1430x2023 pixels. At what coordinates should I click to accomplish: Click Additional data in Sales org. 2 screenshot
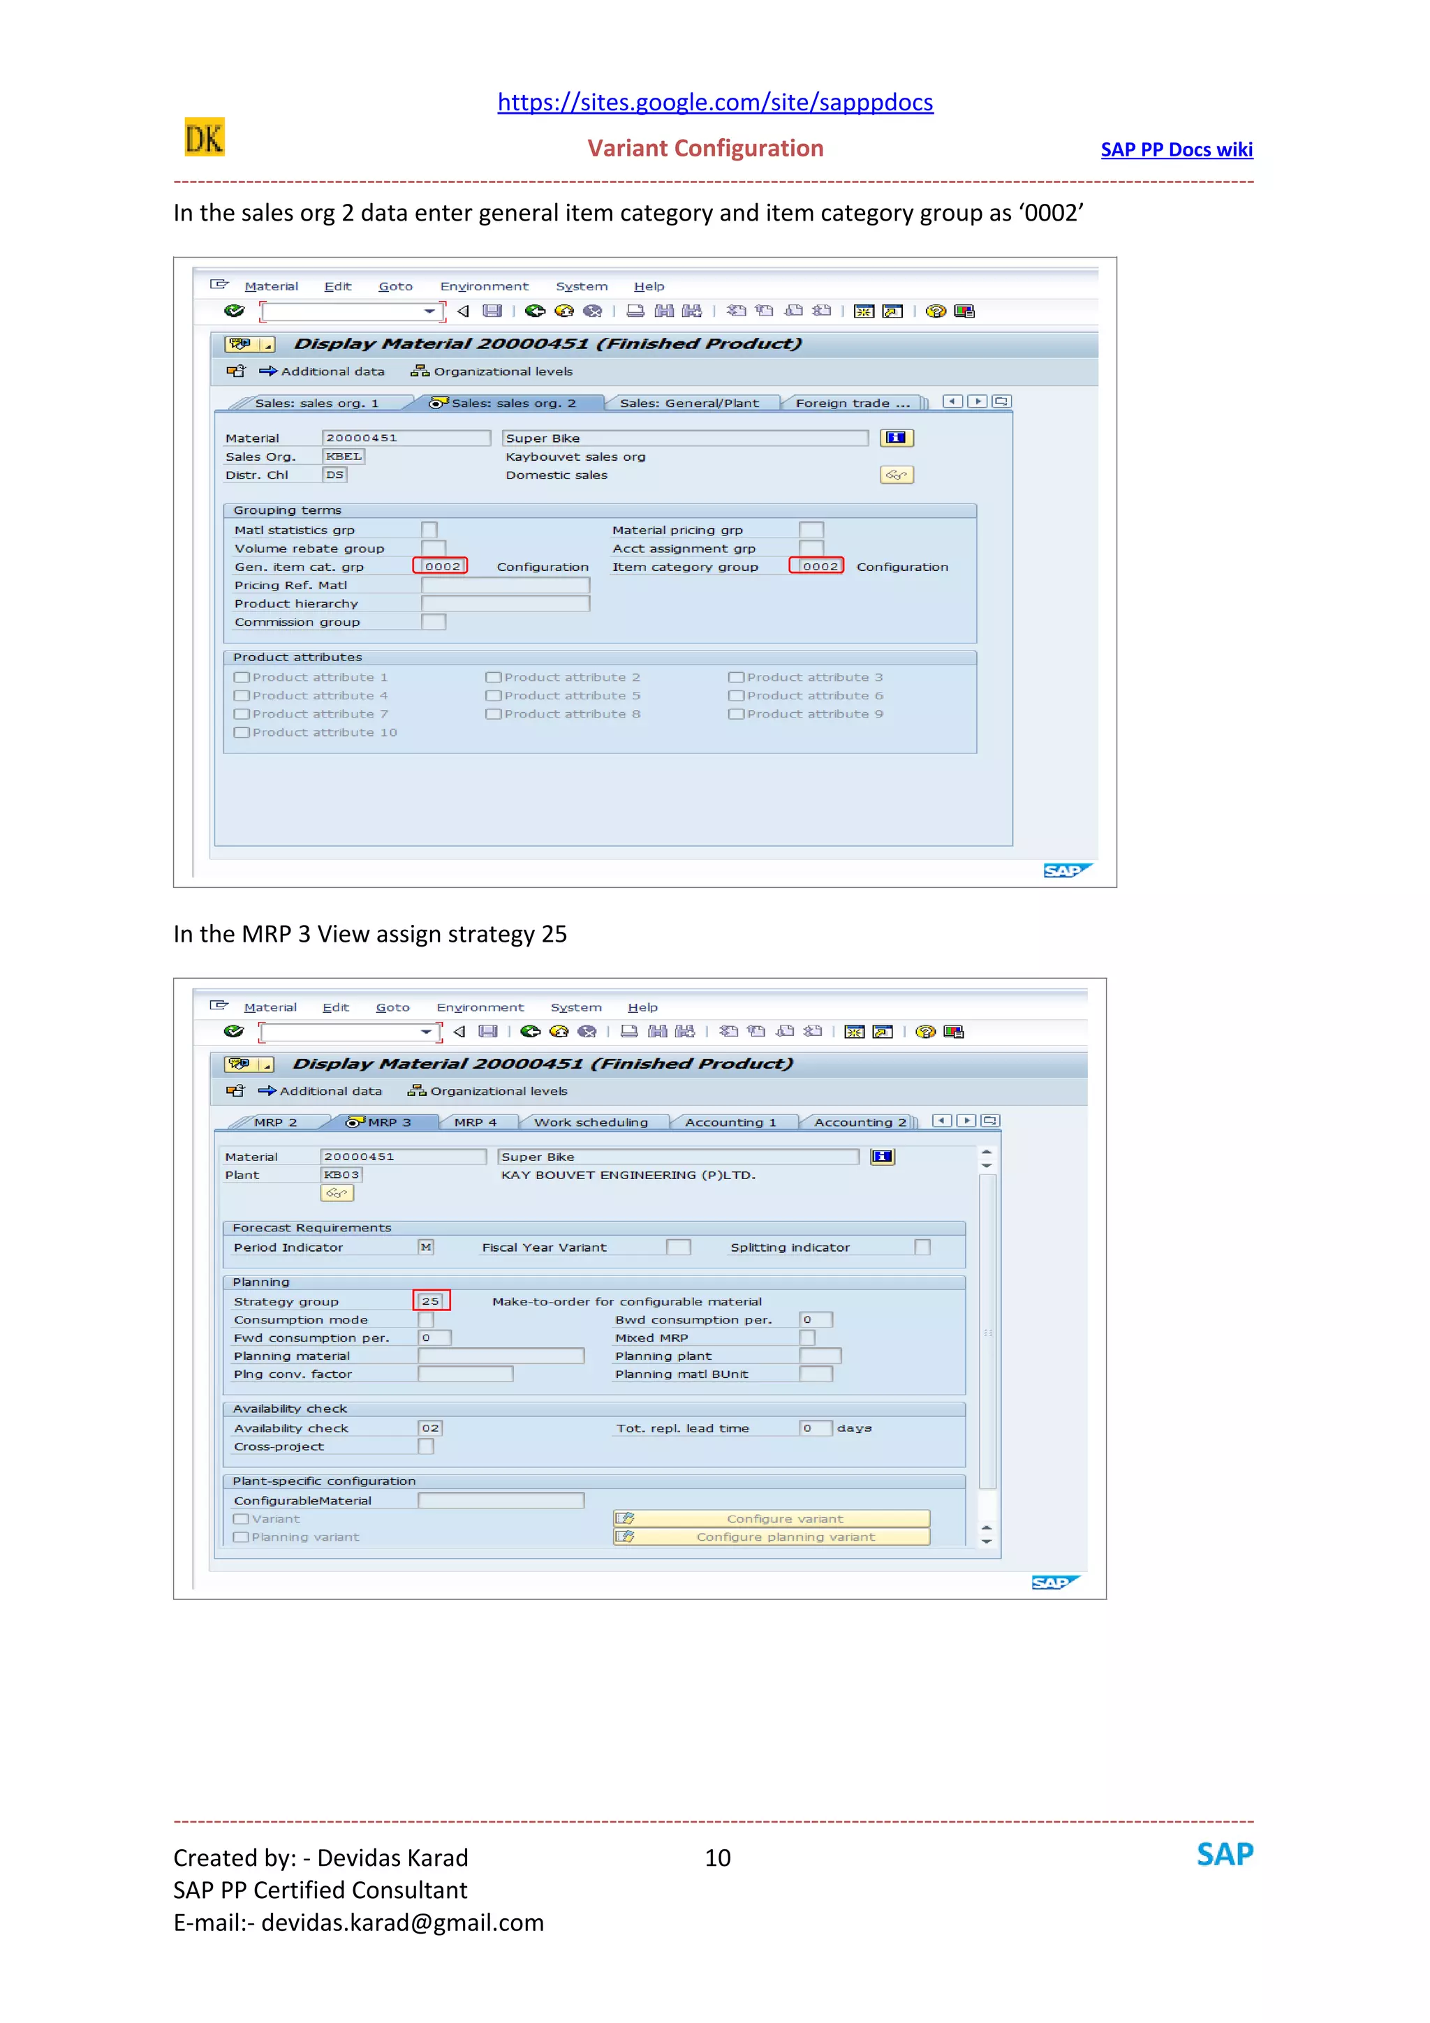click(323, 372)
